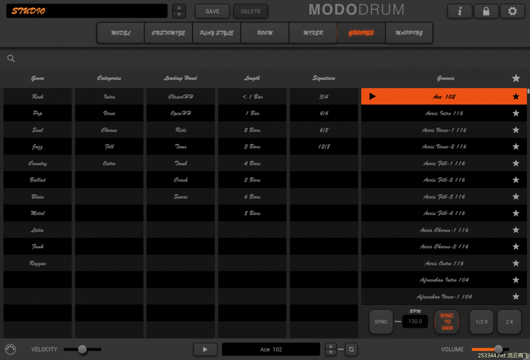Switch to the CUSTOMIZE tab
530x360 pixels.
click(x=168, y=33)
